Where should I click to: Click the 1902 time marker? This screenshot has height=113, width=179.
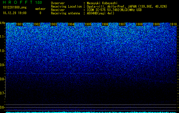pyautogui.click(x=37, y=24)
